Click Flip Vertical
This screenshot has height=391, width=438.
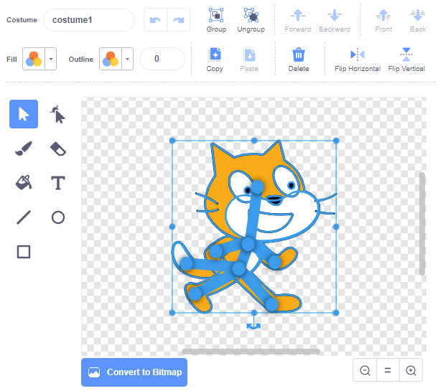(x=406, y=60)
